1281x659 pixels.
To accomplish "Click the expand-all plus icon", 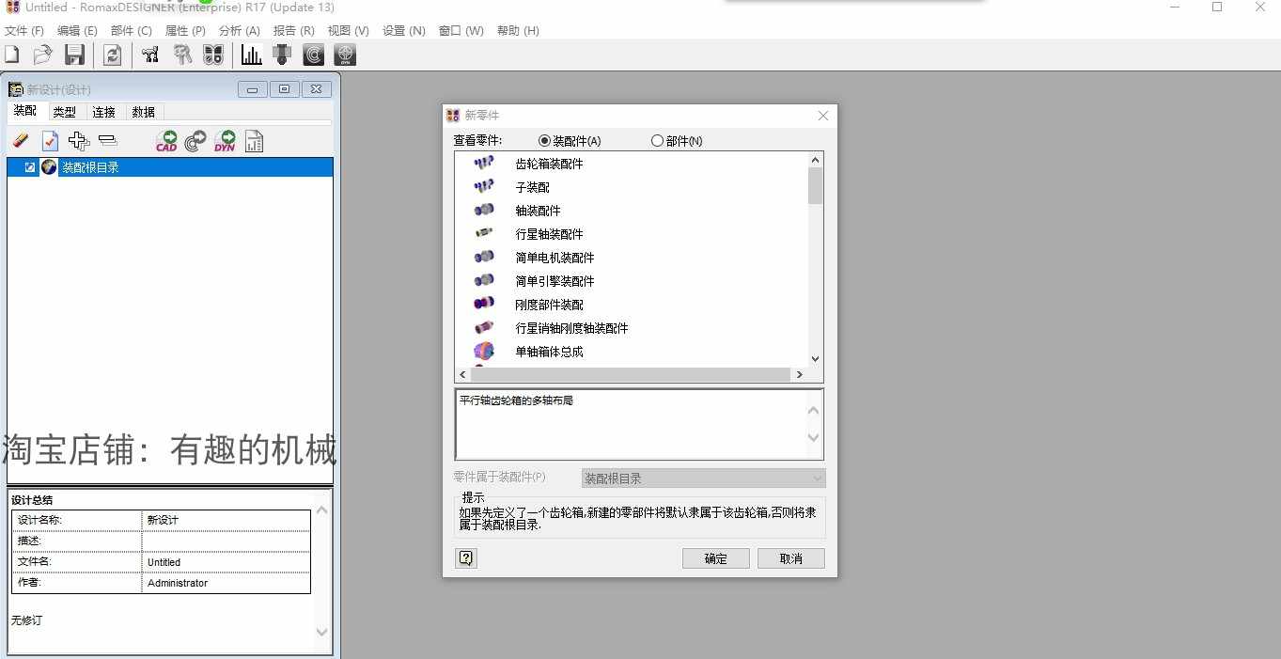I will (79, 141).
